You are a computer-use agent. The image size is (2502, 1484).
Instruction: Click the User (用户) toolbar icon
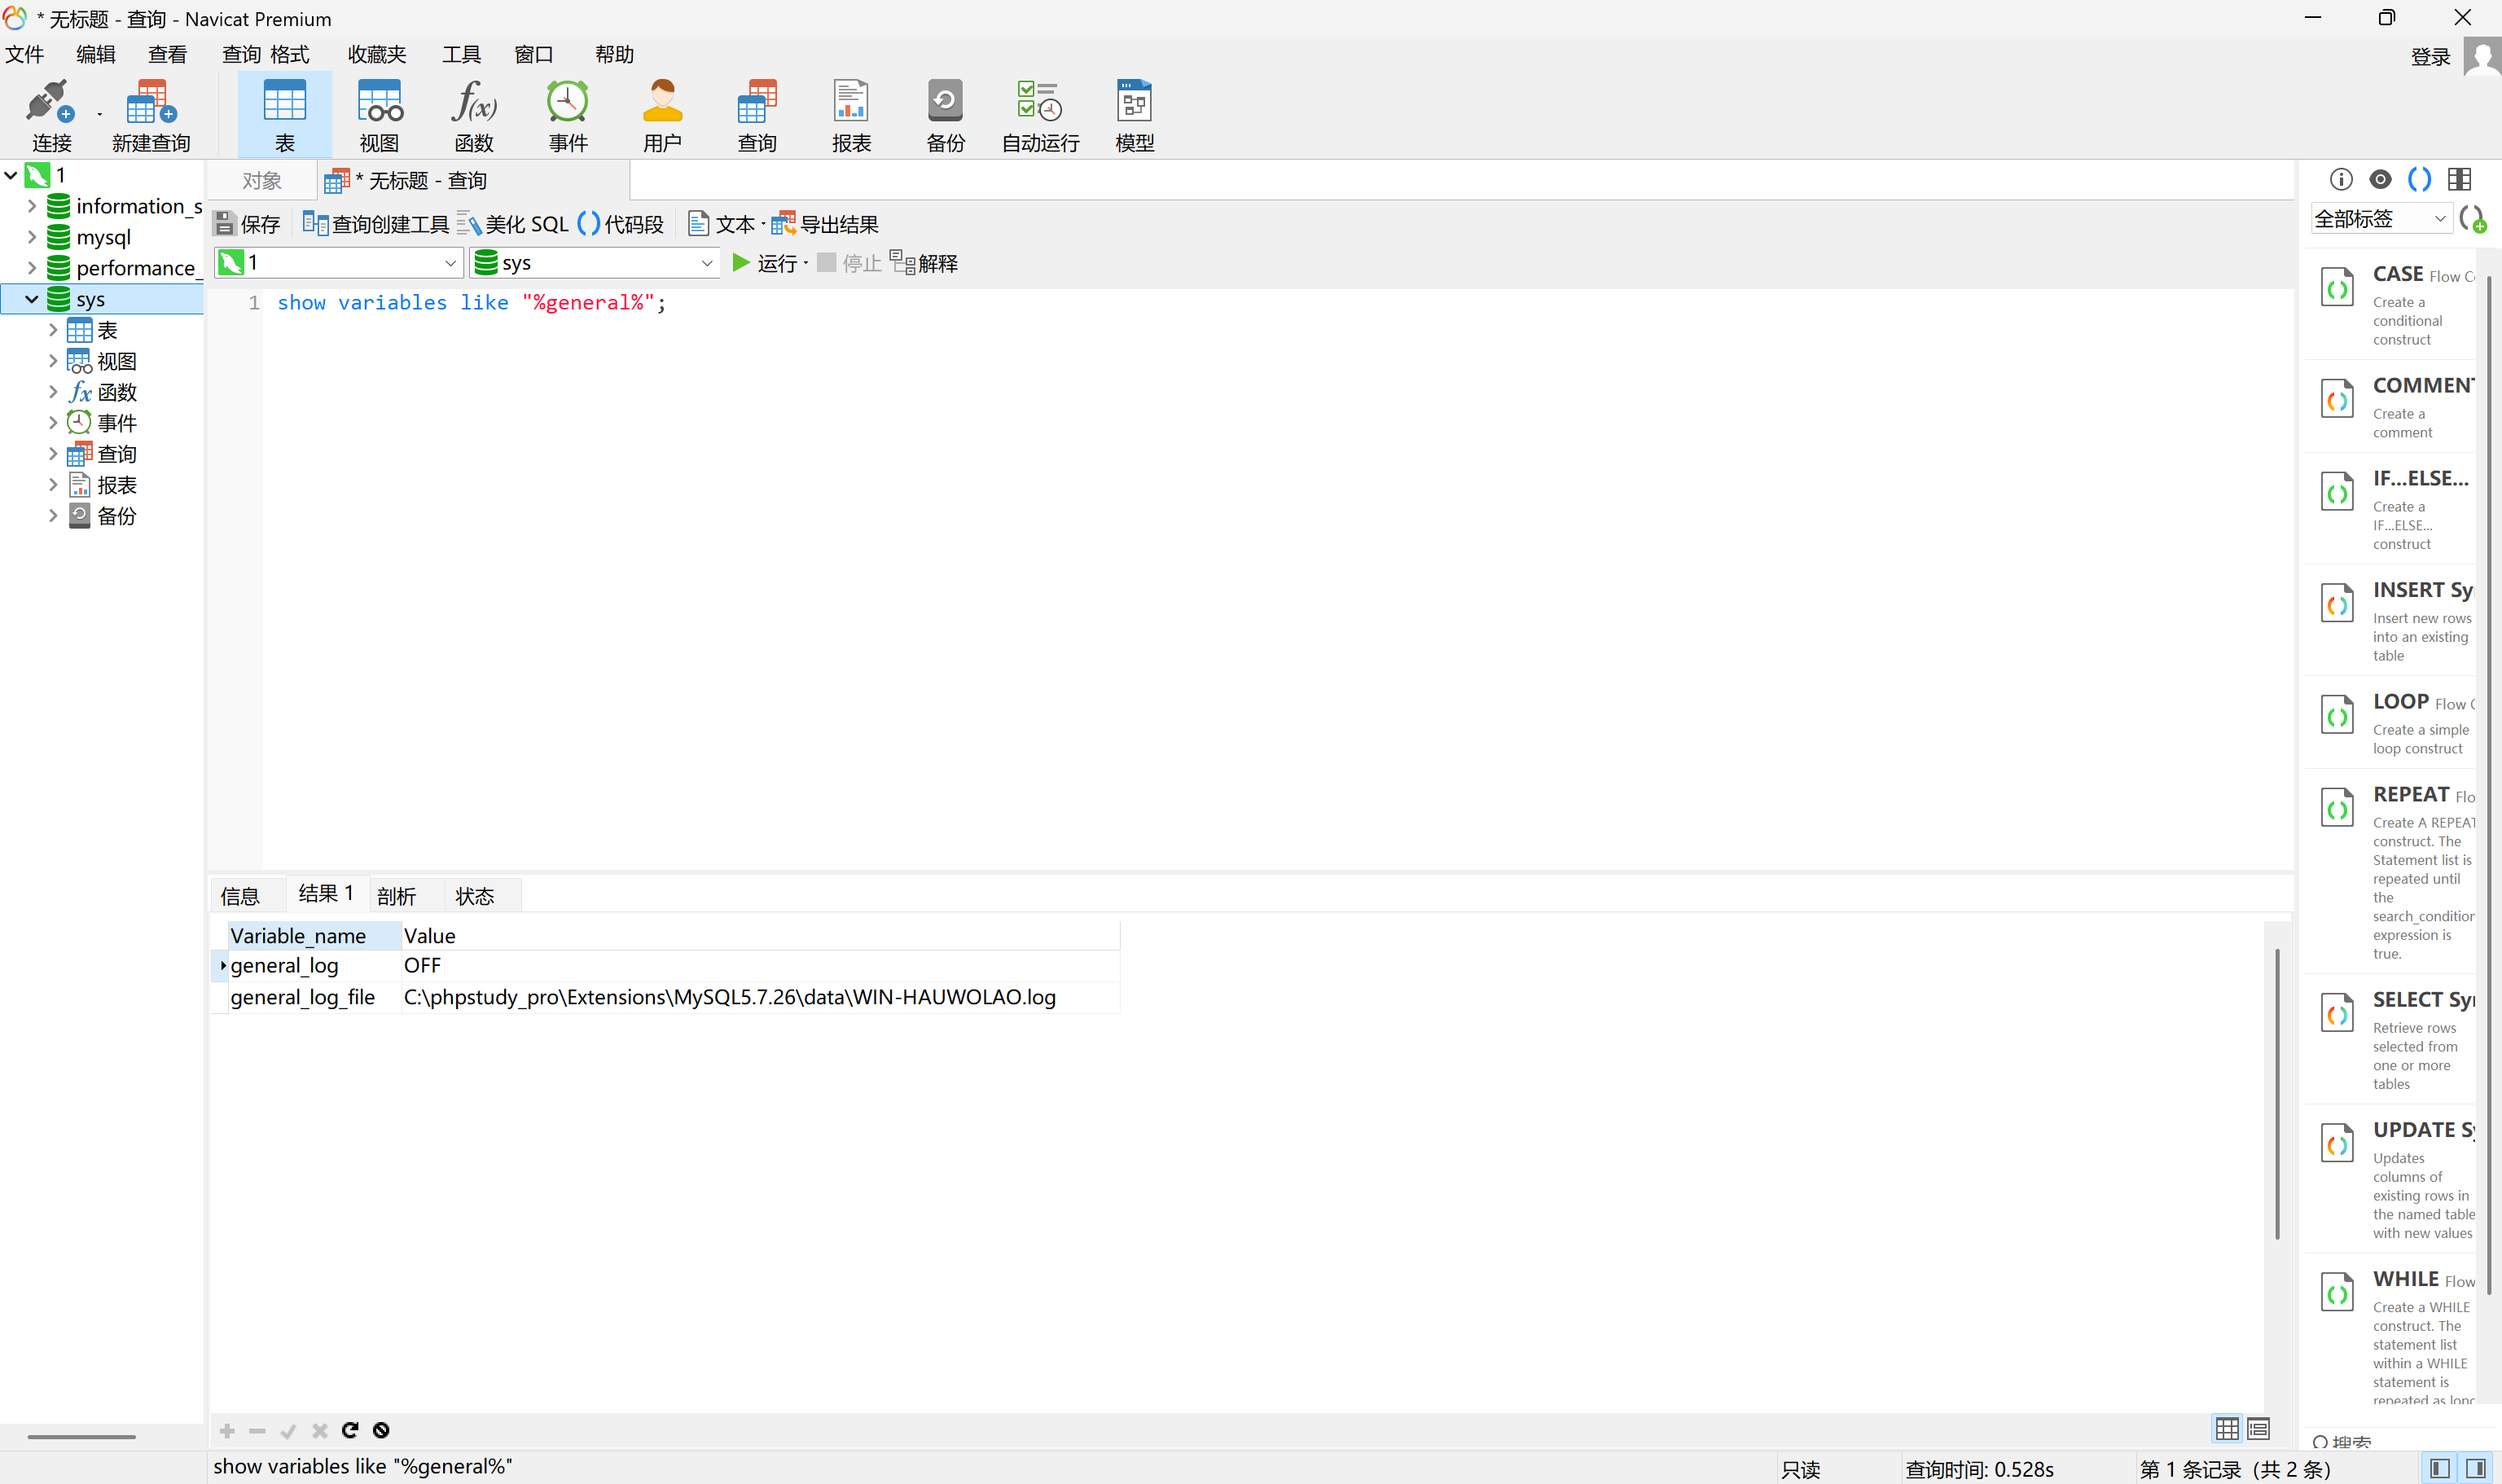coord(662,103)
